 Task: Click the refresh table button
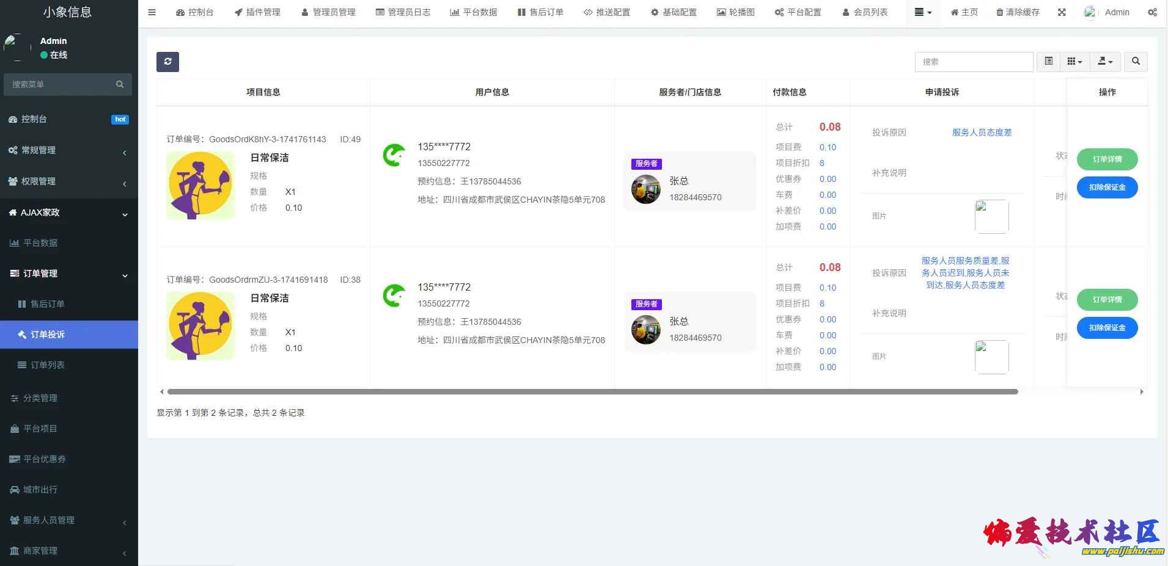pos(167,62)
